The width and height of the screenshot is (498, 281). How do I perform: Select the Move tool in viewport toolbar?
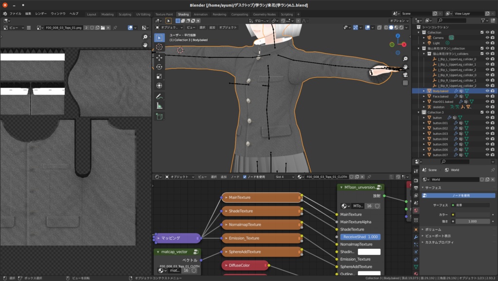tap(160, 57)
